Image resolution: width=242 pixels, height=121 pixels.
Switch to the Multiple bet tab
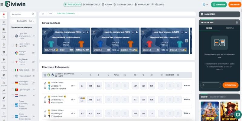click(230, 28)
